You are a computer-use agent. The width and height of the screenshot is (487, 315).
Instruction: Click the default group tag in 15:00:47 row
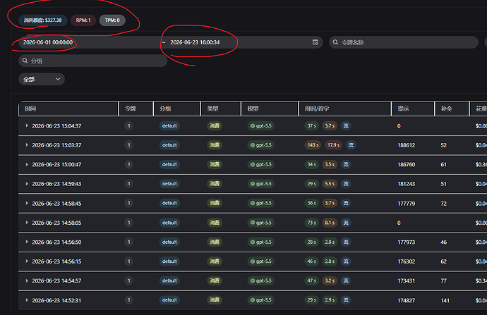tap(169, 164)
